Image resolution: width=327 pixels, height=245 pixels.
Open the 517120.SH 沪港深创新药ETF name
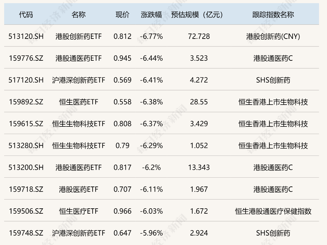coord(79,80)
